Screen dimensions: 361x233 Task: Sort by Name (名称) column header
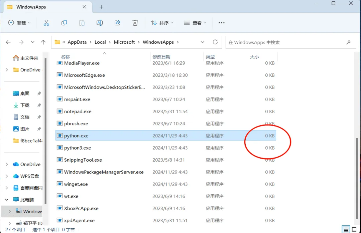click(65, 57)
